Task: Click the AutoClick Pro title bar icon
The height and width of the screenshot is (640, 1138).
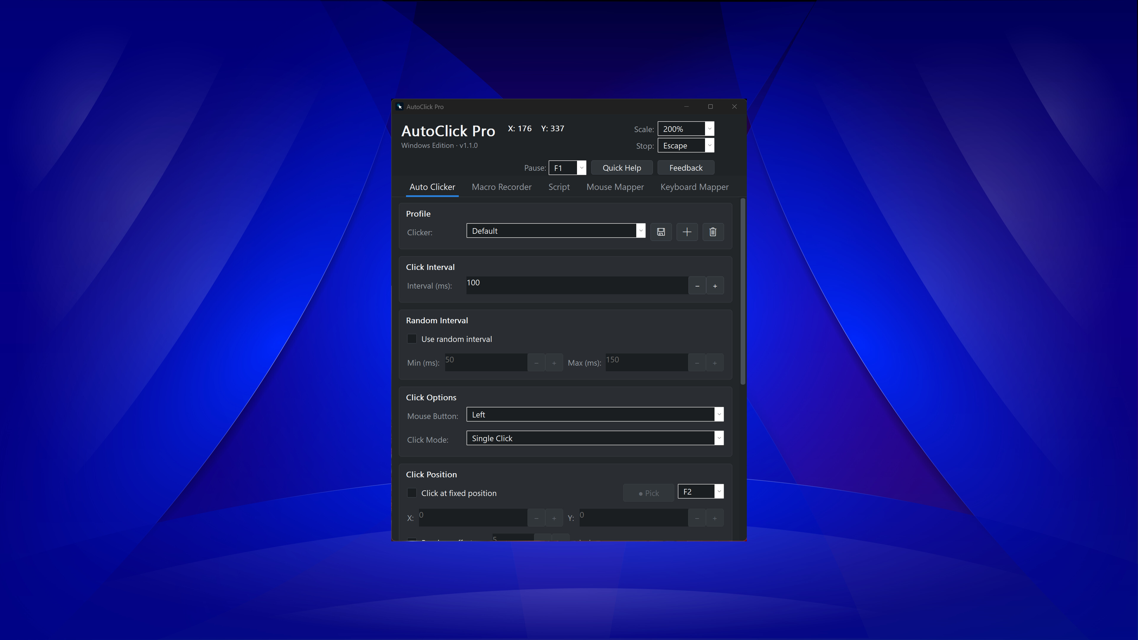Action: point(399,106)
